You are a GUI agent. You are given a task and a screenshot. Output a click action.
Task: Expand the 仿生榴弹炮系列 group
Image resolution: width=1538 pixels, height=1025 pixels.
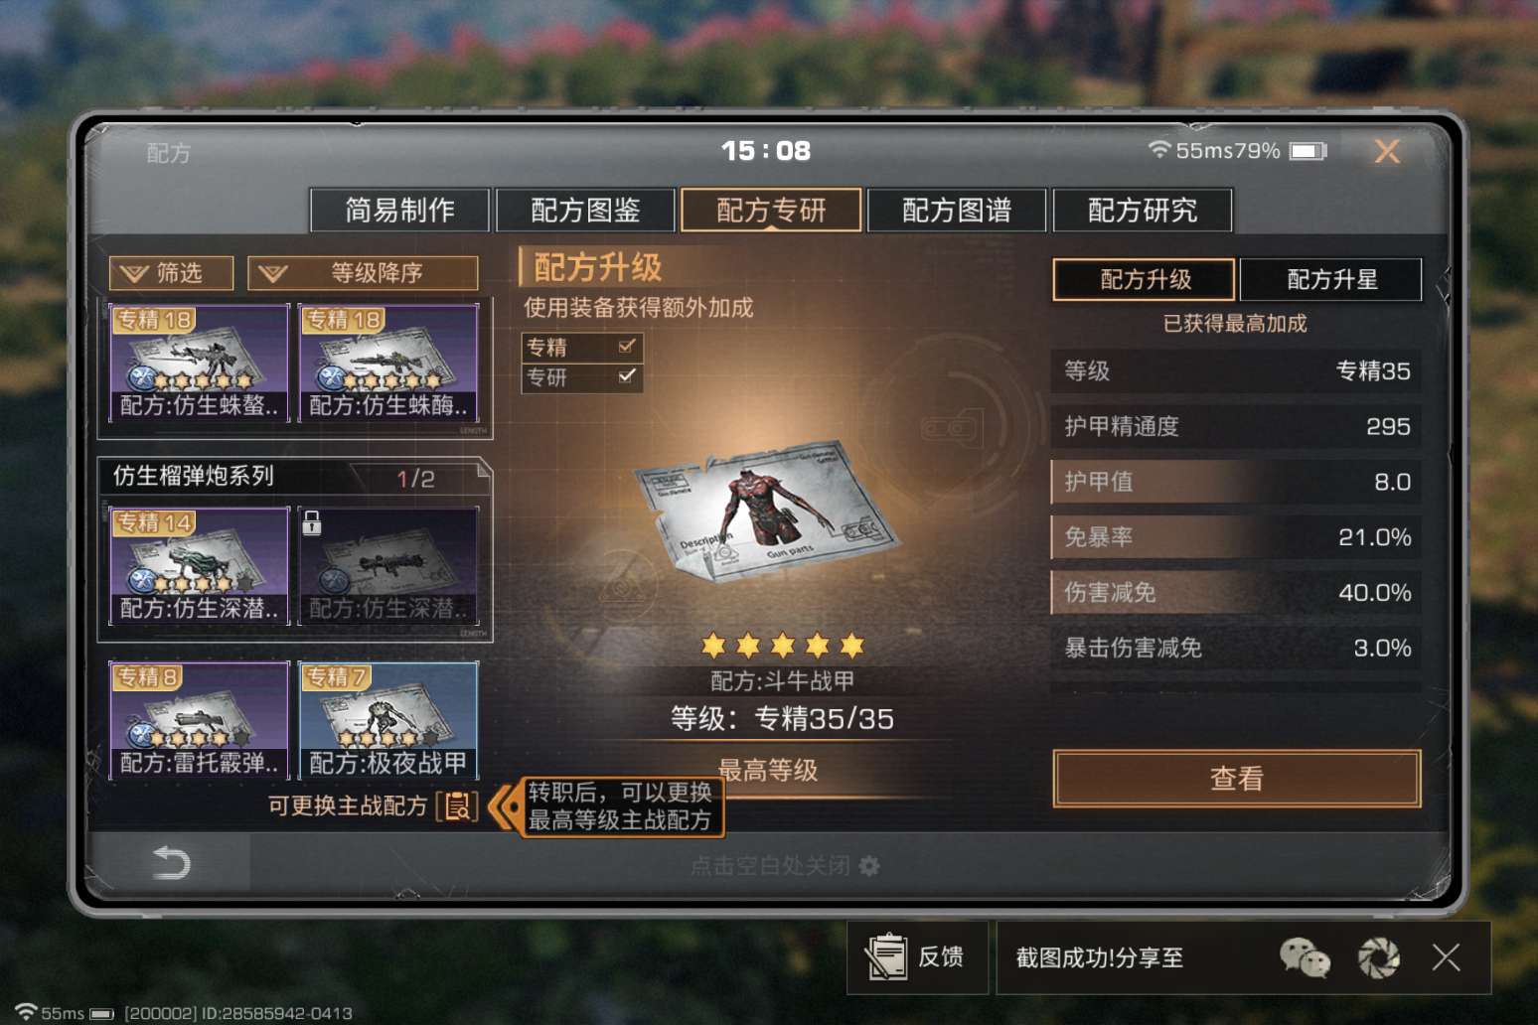(x=295, y=477)
